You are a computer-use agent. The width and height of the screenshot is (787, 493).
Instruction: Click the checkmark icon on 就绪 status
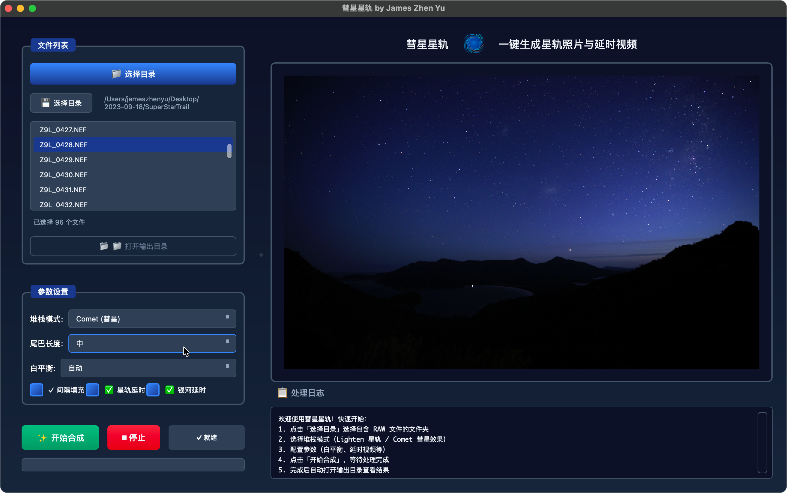click(x=199, y=438)
